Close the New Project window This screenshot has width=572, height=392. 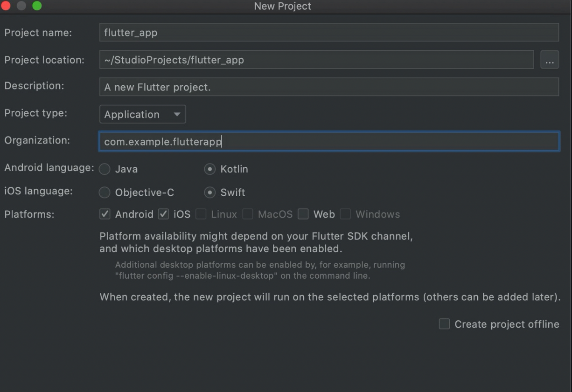coord(6,6)
